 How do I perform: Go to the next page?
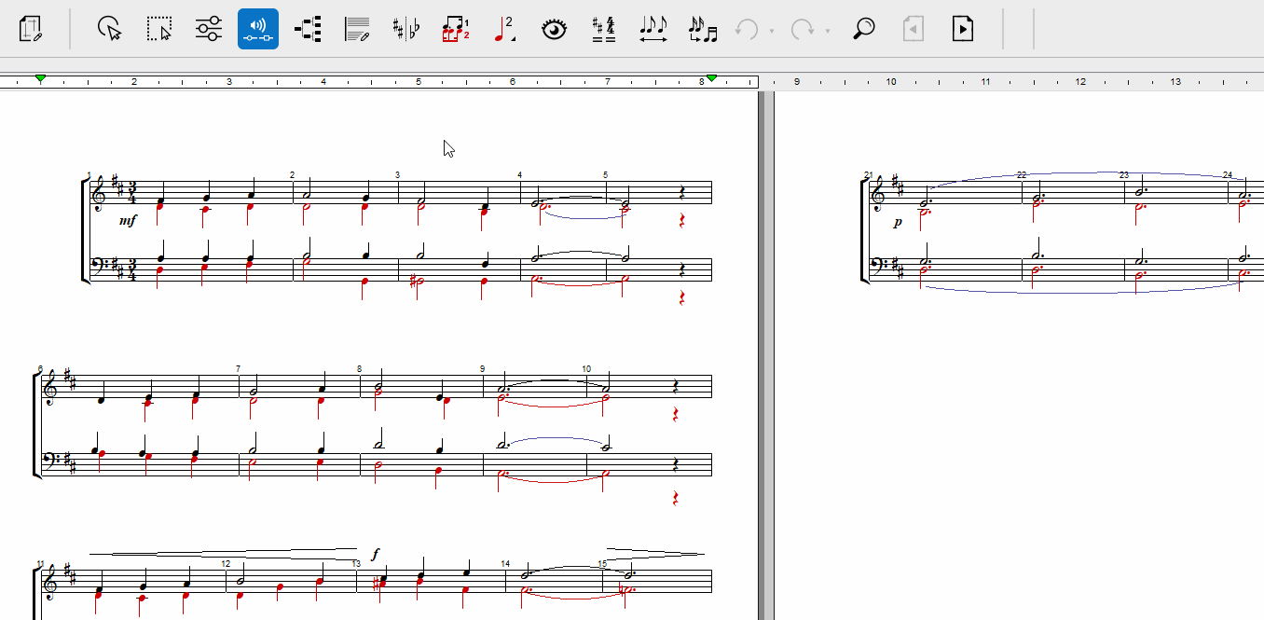click(963, 29)
